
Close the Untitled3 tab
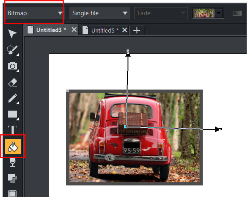(74, 29)
